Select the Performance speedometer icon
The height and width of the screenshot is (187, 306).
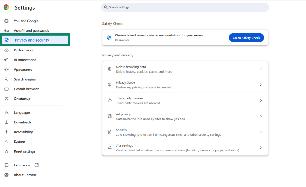pyautogui.click(x=6, y=50)
